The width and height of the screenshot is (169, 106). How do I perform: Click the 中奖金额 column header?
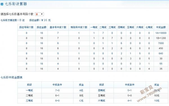point(161,27)
